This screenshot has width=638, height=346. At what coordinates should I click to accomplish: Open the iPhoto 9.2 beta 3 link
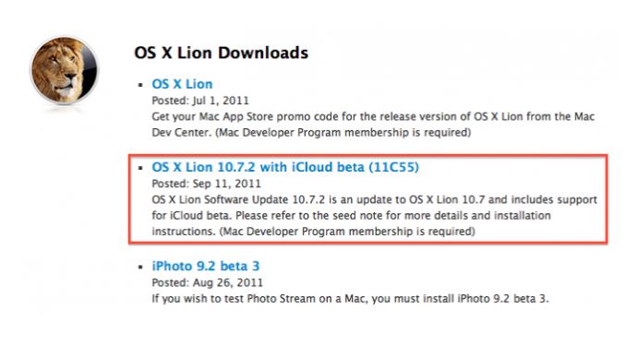(206, 267)
